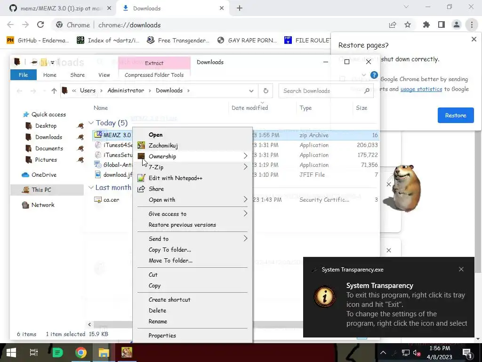
Task: Select the Network icon in sidebar
Action: tap(25, 205)
